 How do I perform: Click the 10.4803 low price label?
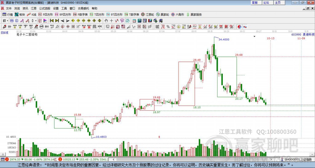coord(101,137)
